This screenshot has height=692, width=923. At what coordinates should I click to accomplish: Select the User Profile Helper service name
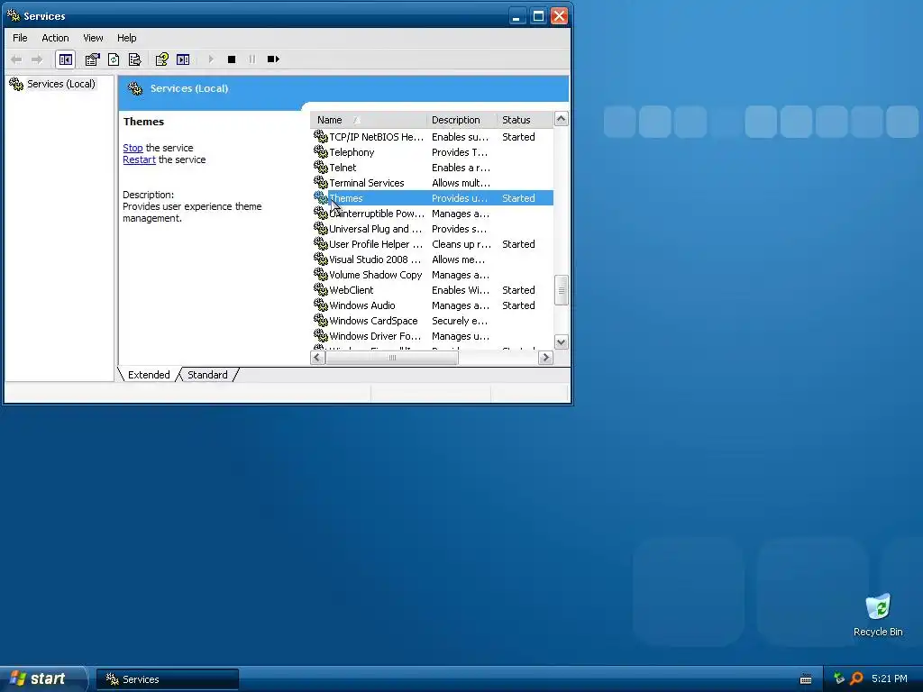tap(376, 244)
